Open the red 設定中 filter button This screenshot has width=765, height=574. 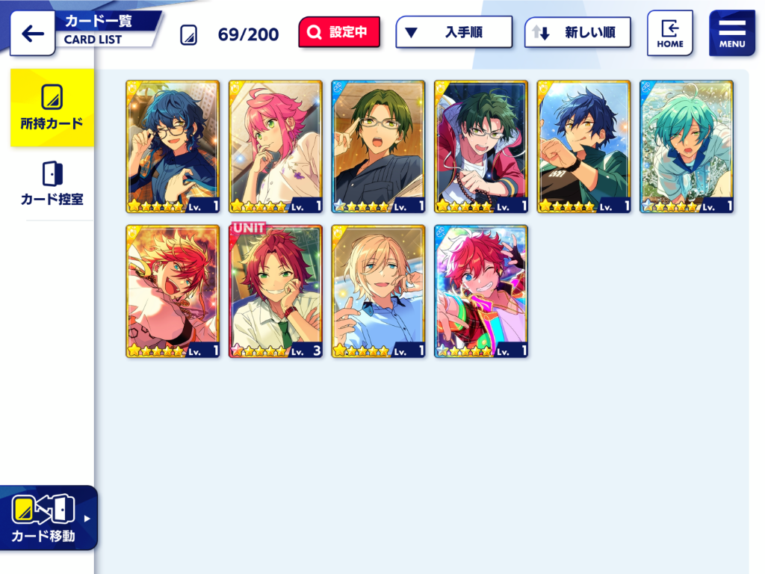(x=339, y=32)
